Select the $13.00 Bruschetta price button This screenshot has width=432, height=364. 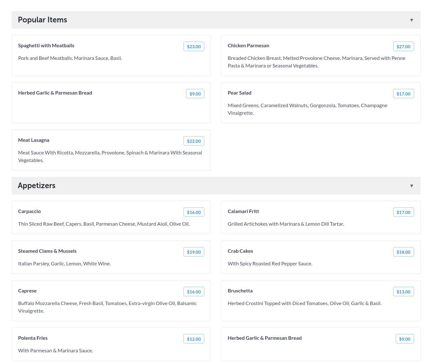coord(403,292)
